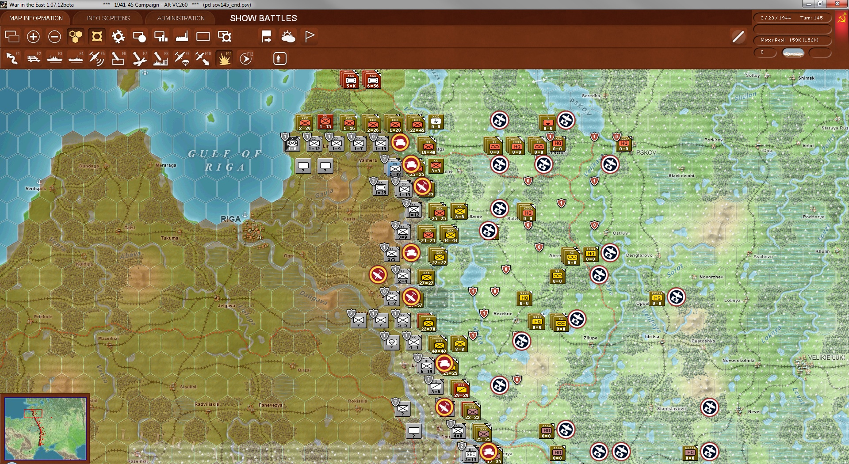
Task: Click the snowy weather indicator
Action: tap(793, 53)
